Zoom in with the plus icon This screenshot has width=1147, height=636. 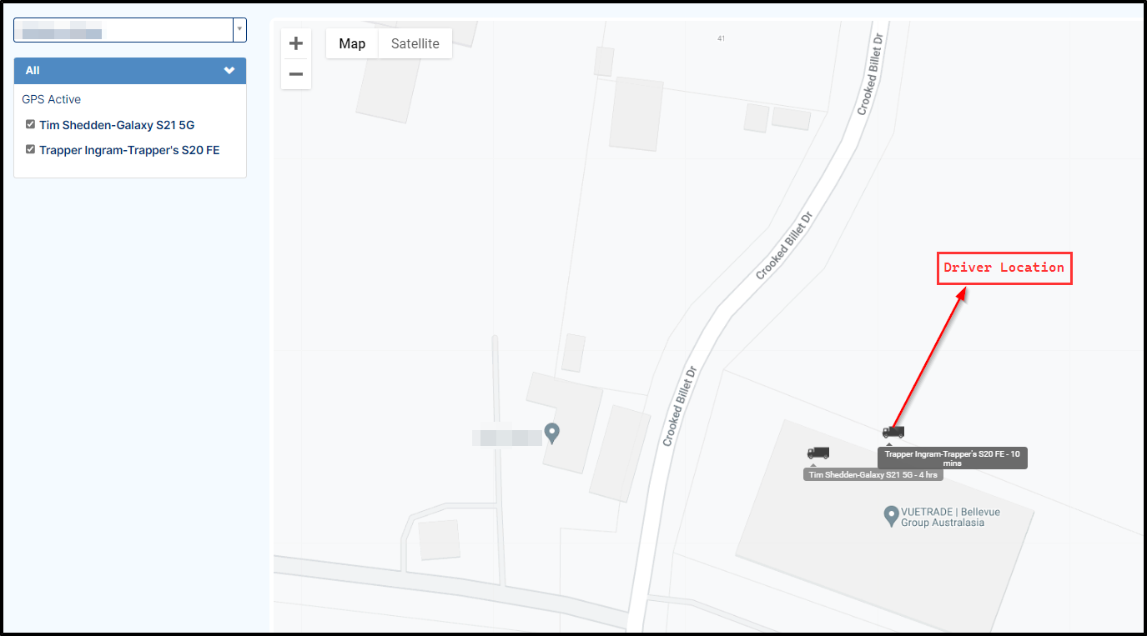tap(295, 44)
